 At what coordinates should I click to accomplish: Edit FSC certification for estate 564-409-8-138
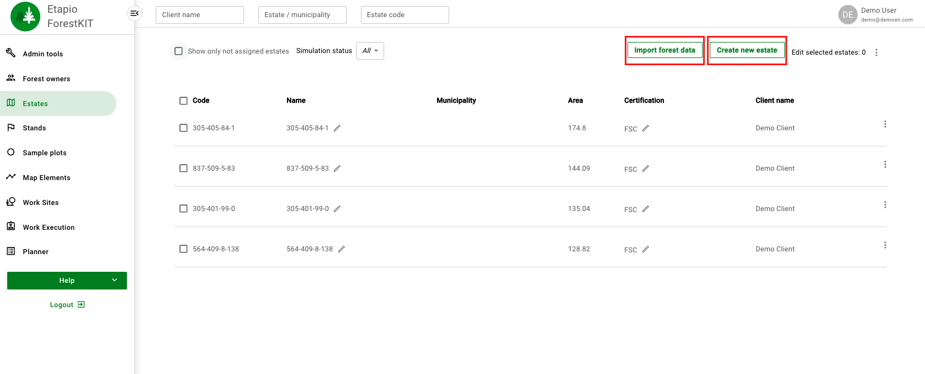[x=646, y=249]
